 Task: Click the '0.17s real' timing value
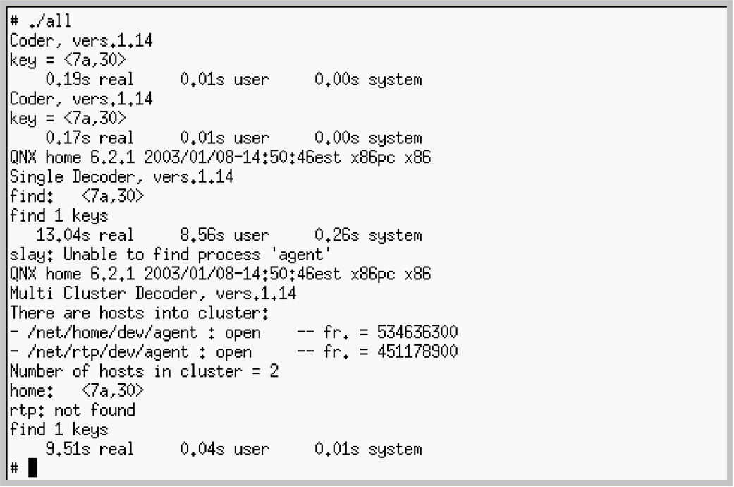90,138
